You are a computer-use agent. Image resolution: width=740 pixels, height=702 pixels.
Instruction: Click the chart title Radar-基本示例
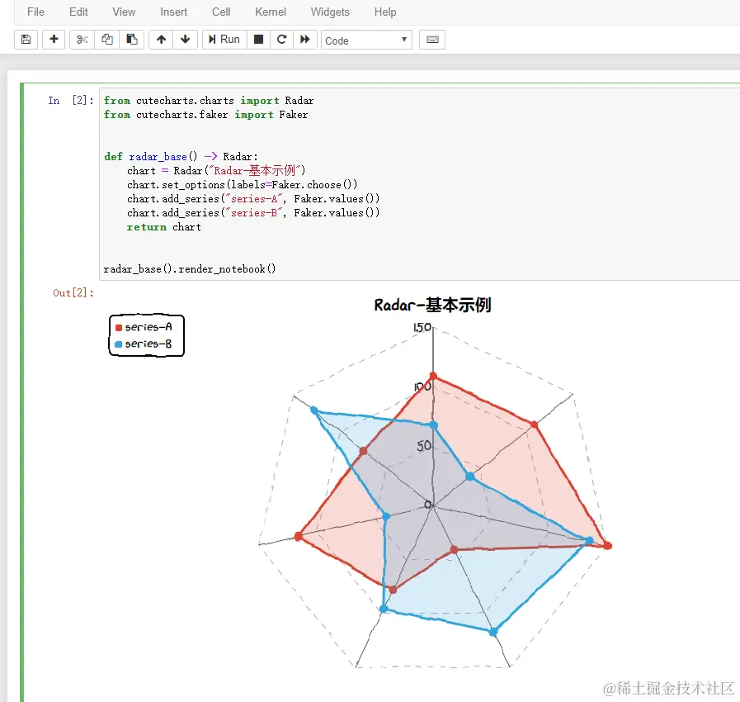(433, 306)
